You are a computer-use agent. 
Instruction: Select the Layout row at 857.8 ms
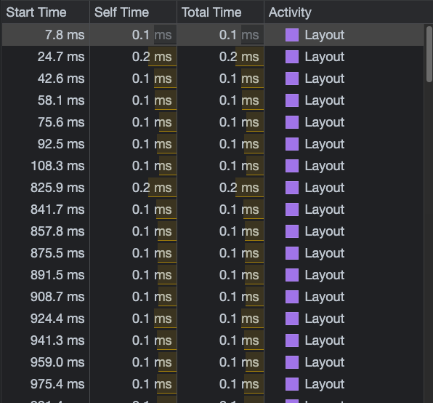213,231
